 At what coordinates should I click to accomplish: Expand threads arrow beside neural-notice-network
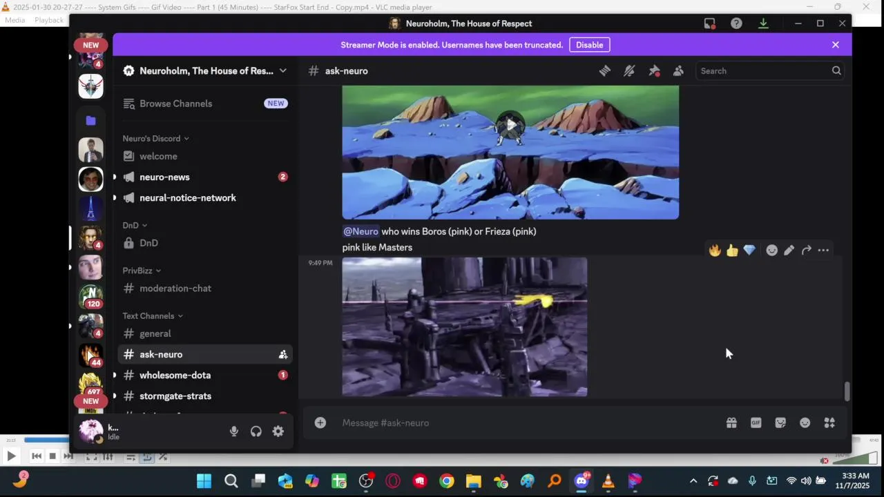click(x=115, y=197)
